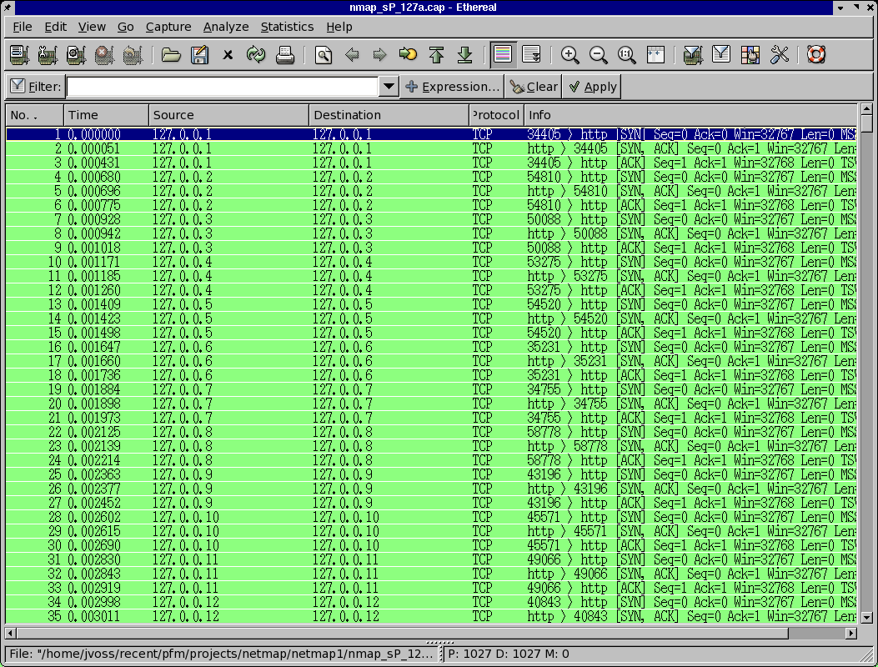Find a packet with the magnifier icon
Screen dimensions: 878x667
tap(323, 54)
